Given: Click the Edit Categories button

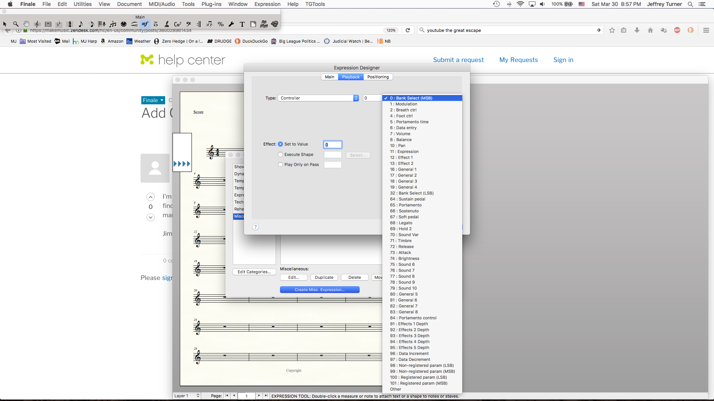Looking at the screenshot, I should (x=254, y=272).
